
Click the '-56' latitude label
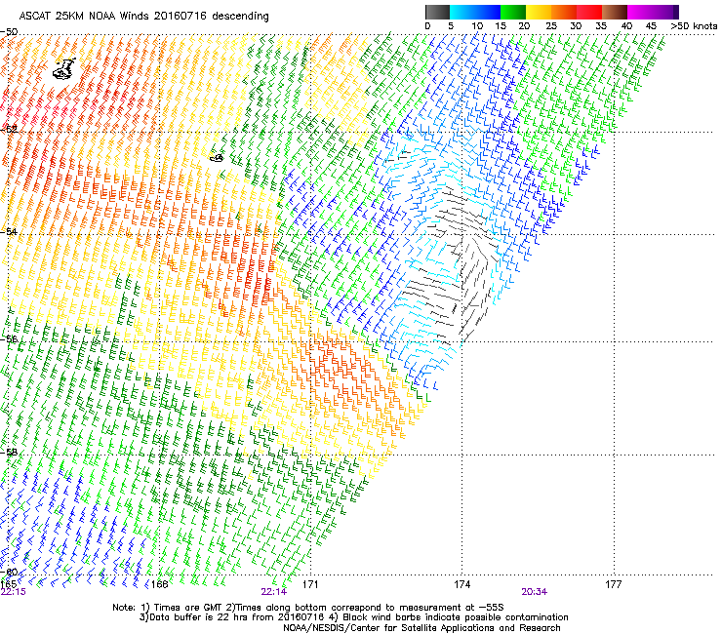pos(9,338)
